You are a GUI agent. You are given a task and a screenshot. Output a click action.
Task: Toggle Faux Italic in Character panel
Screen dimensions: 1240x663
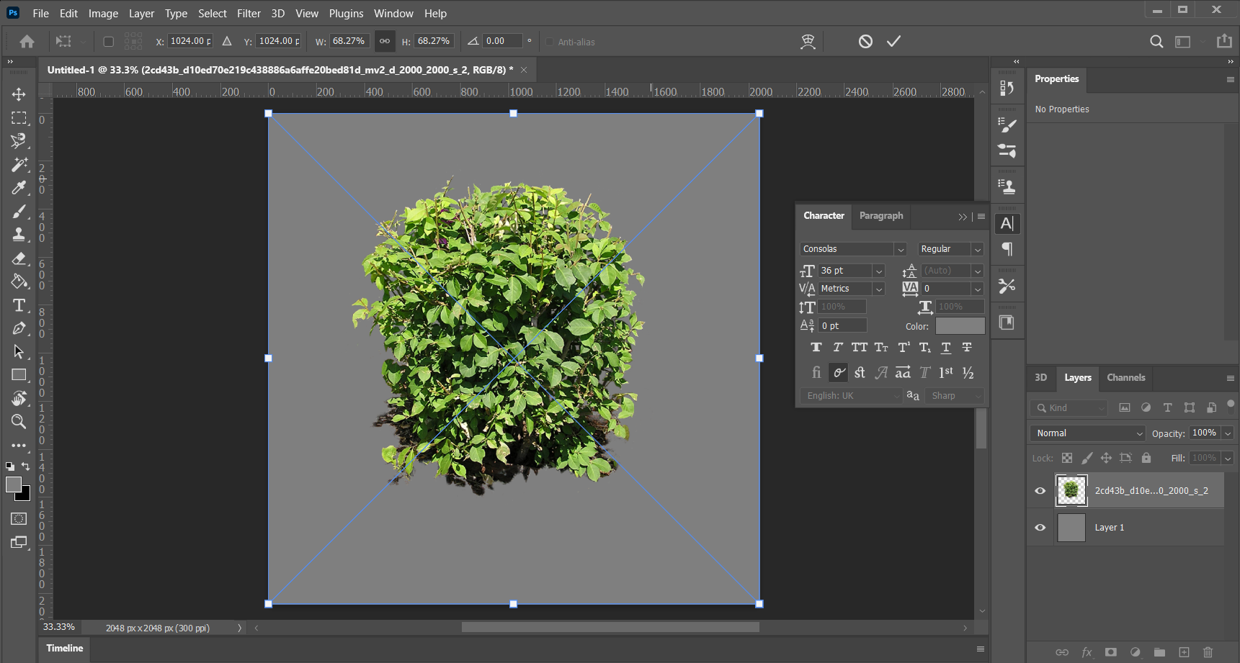(x=837, y=348)
